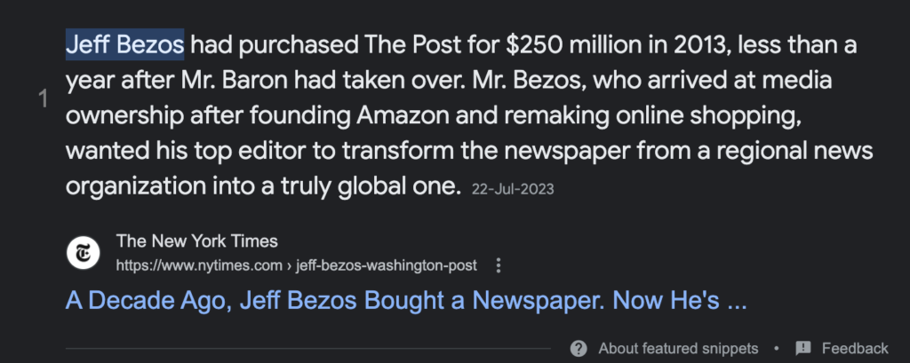
Task: Click the snippet date 22-Jul-2023
Action: pos(513,189)
